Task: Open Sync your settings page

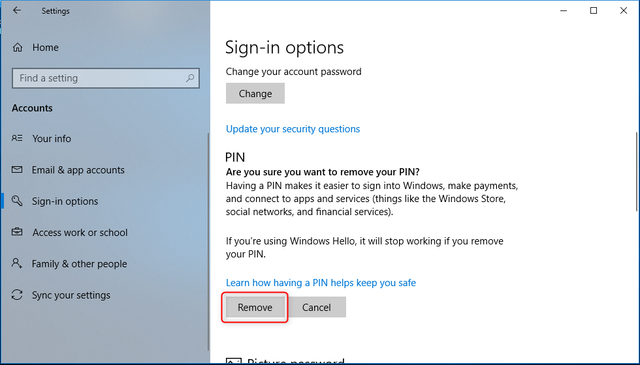Action: [71, 295]
